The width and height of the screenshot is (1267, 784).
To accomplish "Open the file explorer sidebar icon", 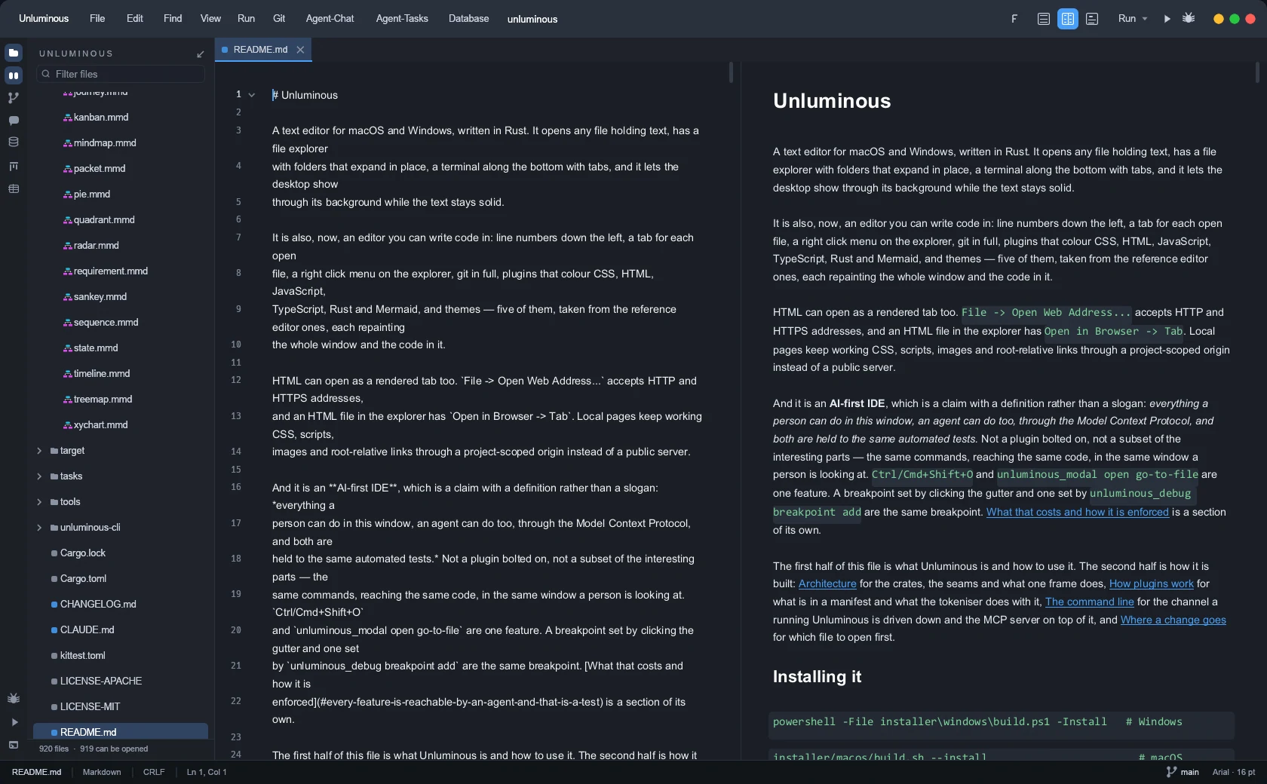I will [14, 53].
